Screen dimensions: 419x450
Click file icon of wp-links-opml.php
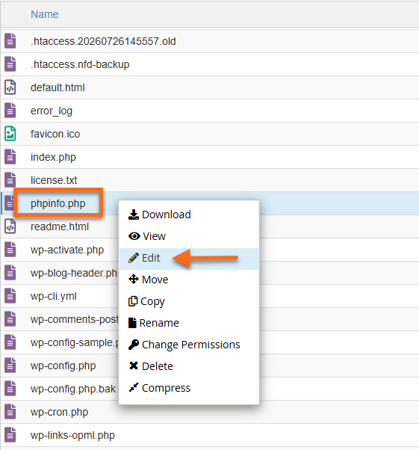click(x=10, y=435)
